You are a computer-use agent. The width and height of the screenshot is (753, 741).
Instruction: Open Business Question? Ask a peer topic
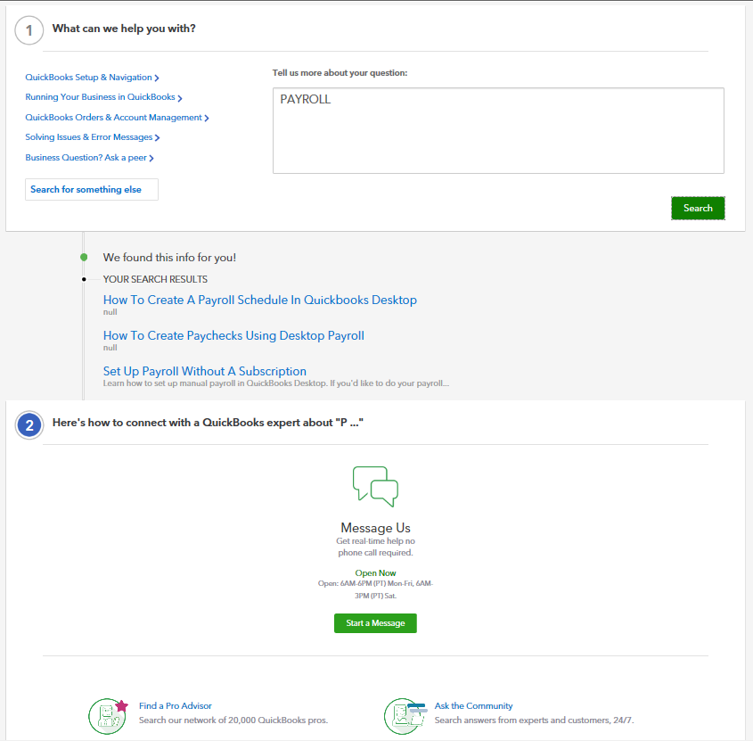[89, 158]
